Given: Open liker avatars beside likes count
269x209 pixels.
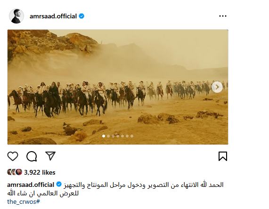Looking at the screenshot, I should pyautogui.click(x=15, y=172).
